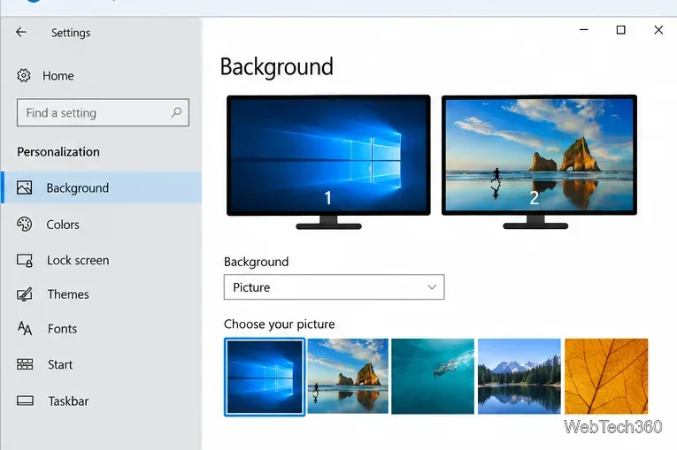Choose the blue Windows logo wallpaper
The width and height of the screenshot is (677, 450).
click(x=265, y=377)
